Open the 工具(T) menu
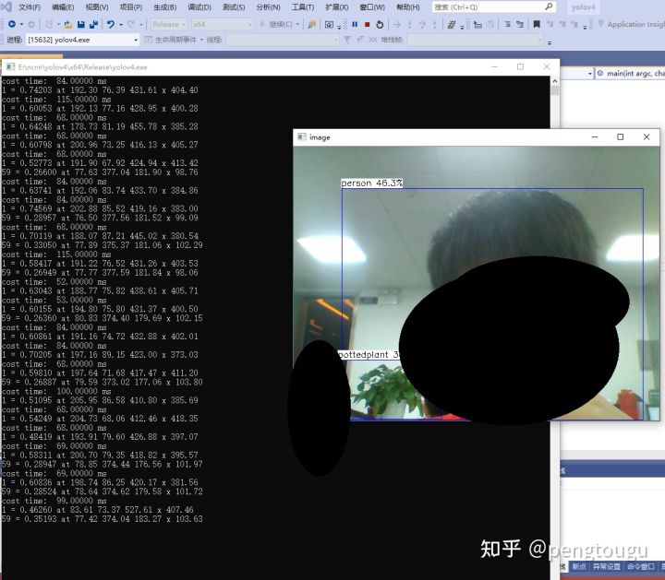 [303, 7]
